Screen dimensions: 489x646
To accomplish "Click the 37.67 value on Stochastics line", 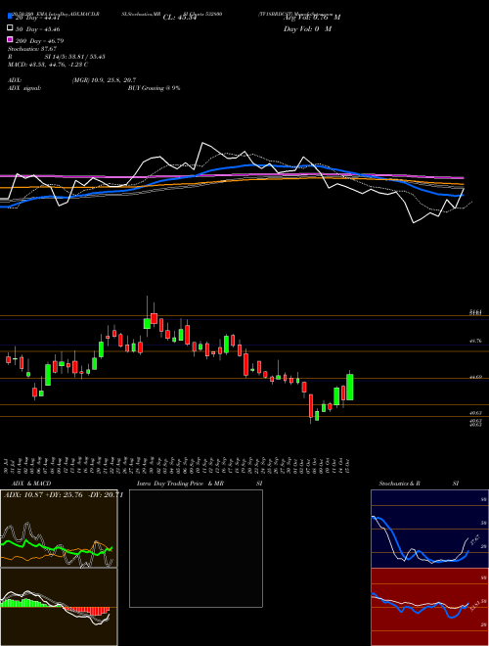I will (x=475, y=539).
